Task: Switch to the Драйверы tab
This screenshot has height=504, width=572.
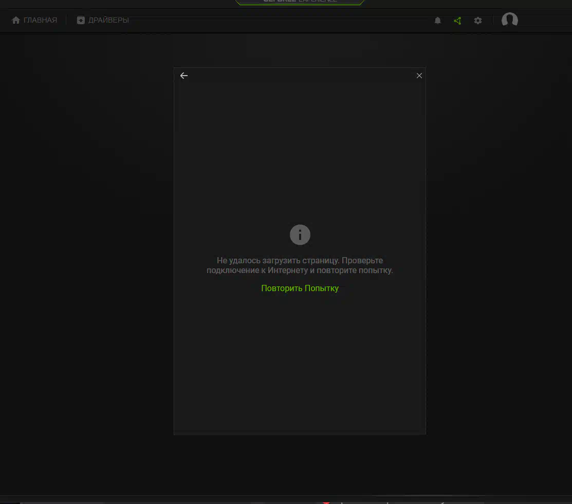Action: coord(103,20)
